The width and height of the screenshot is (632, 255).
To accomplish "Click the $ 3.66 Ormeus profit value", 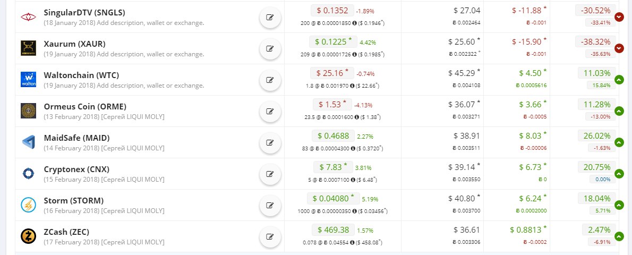I will 533,105.
